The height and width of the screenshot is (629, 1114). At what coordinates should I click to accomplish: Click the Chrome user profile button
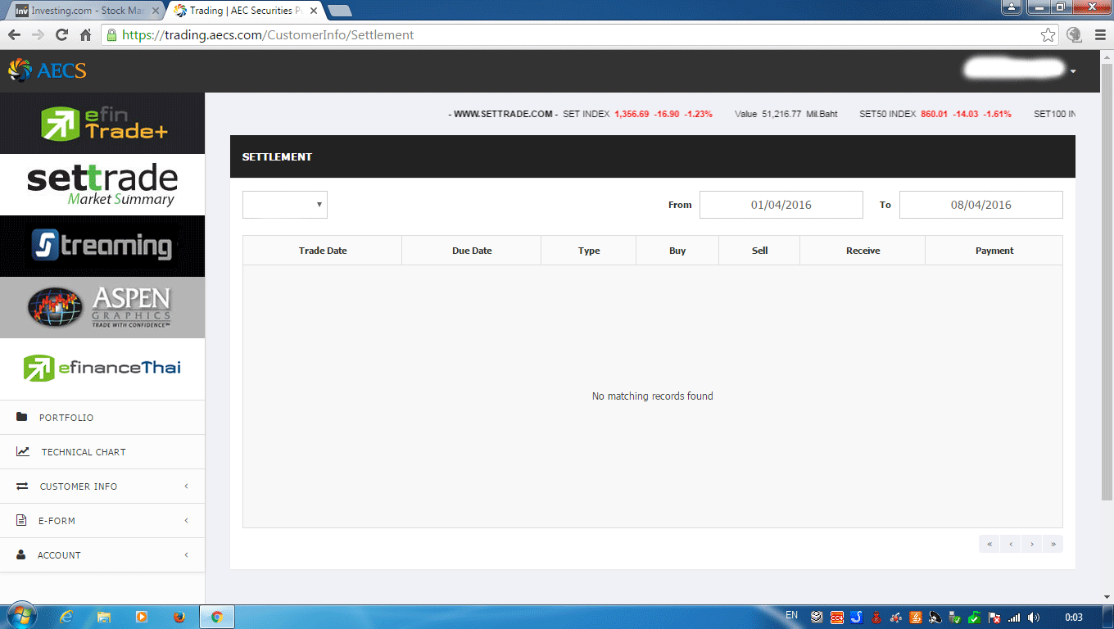click(1012, 7)
